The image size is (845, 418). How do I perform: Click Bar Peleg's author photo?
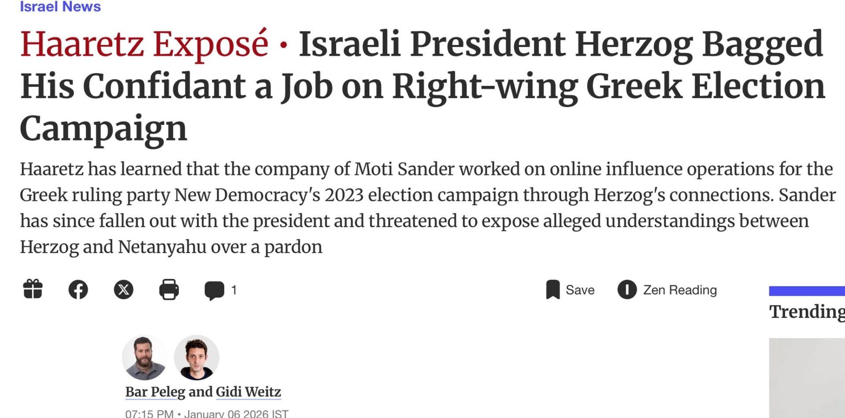point(144,358)
